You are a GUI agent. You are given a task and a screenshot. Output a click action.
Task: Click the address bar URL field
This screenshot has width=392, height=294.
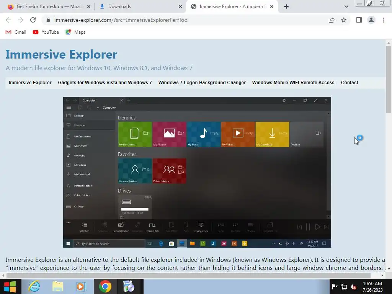(121, 20)
